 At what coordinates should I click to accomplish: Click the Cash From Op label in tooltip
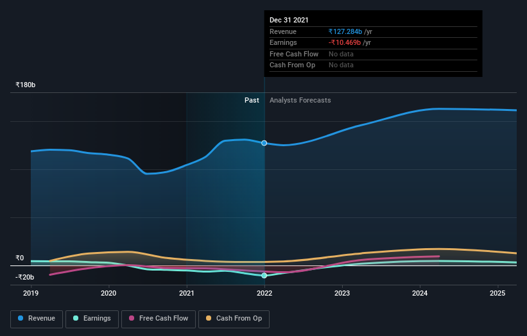(293, 65)
